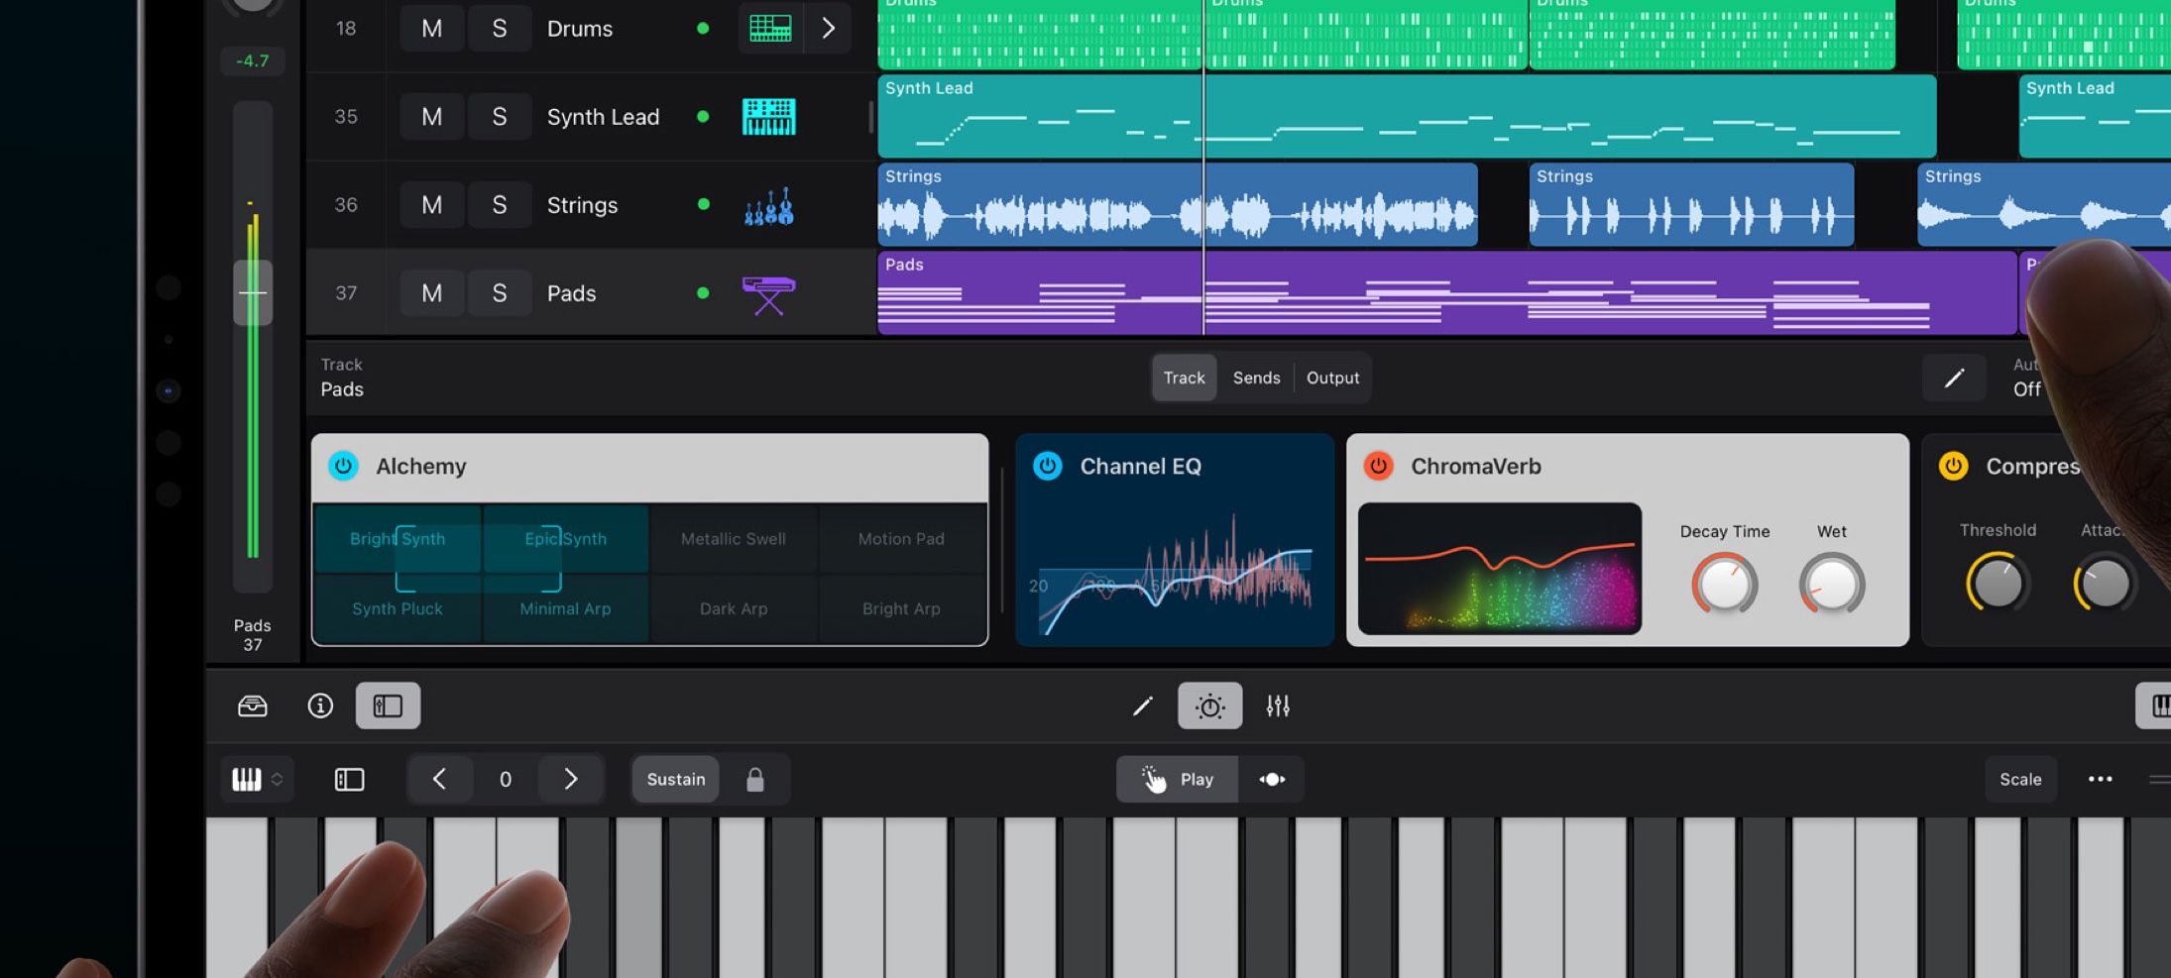The image size is (2171, 978).
Task: Click the -4.7 peak level readout
Action: 253,60
